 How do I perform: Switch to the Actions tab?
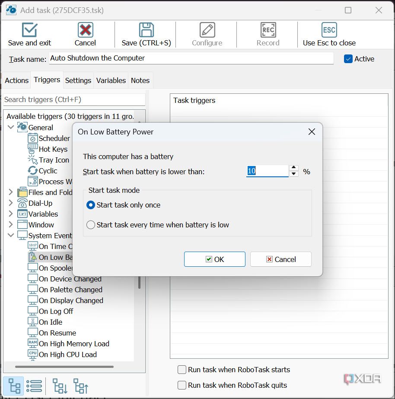pos(16,80)
